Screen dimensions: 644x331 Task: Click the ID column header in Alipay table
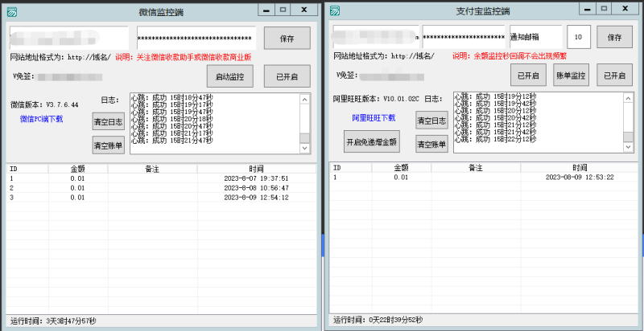[x=351, y=167]
